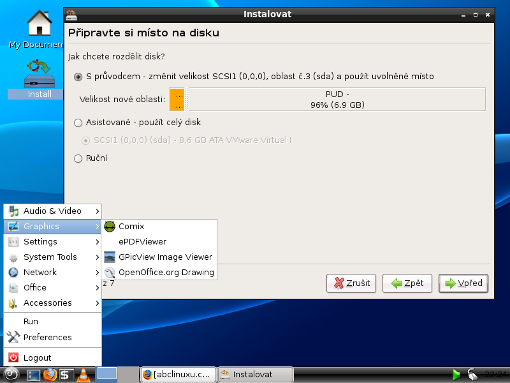The width and height of the screenshot is (510, 383).
Task: Open Preferences from the start menu
Action: coord(53,337)
